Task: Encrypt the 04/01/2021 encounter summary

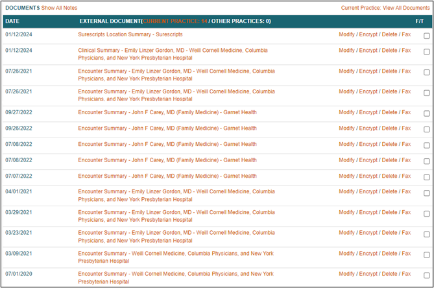Action: pos(368,191)
